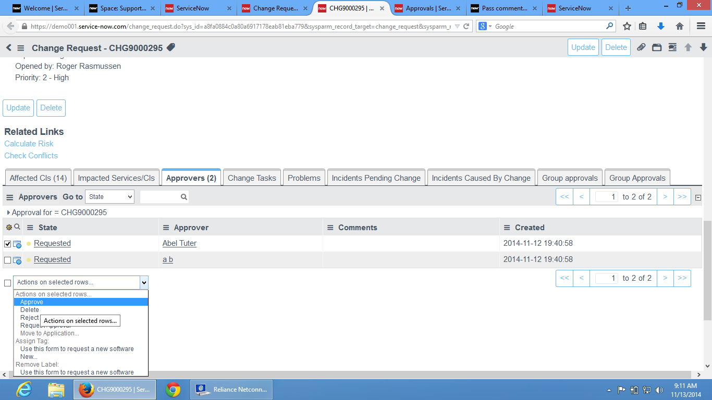This screenshot has width=712, height=400.
Task: Open the 'a b' approver link
Action: click(x=168, y=259)
